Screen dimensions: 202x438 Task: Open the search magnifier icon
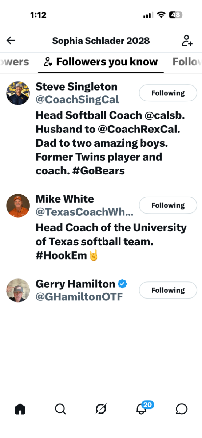(x=60, y=409)
